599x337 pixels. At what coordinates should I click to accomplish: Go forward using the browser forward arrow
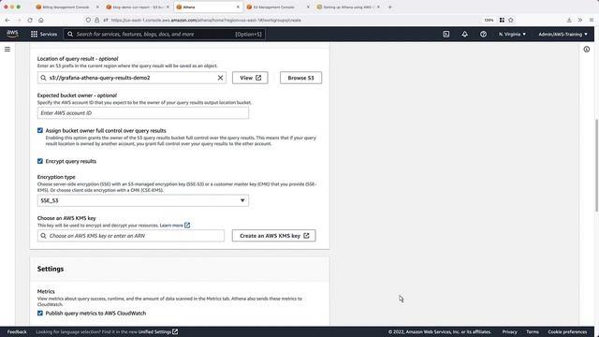point(19,20)
